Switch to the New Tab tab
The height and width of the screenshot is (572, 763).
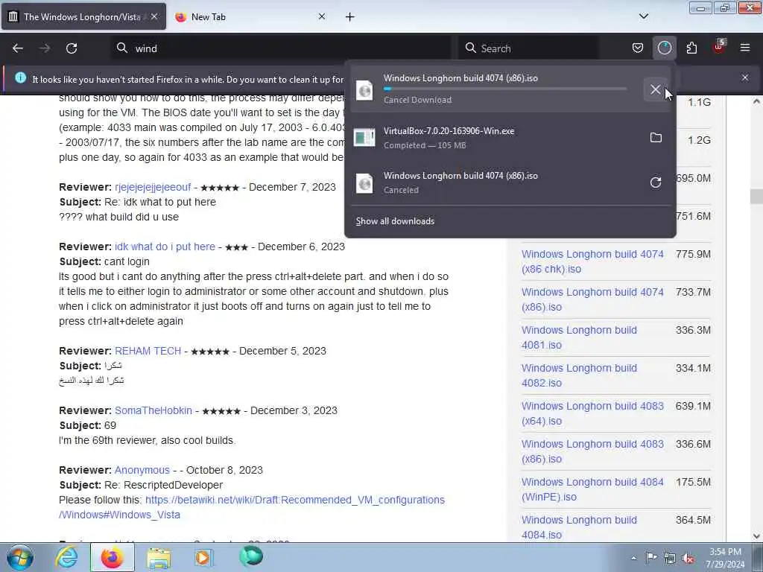(250, 16)
